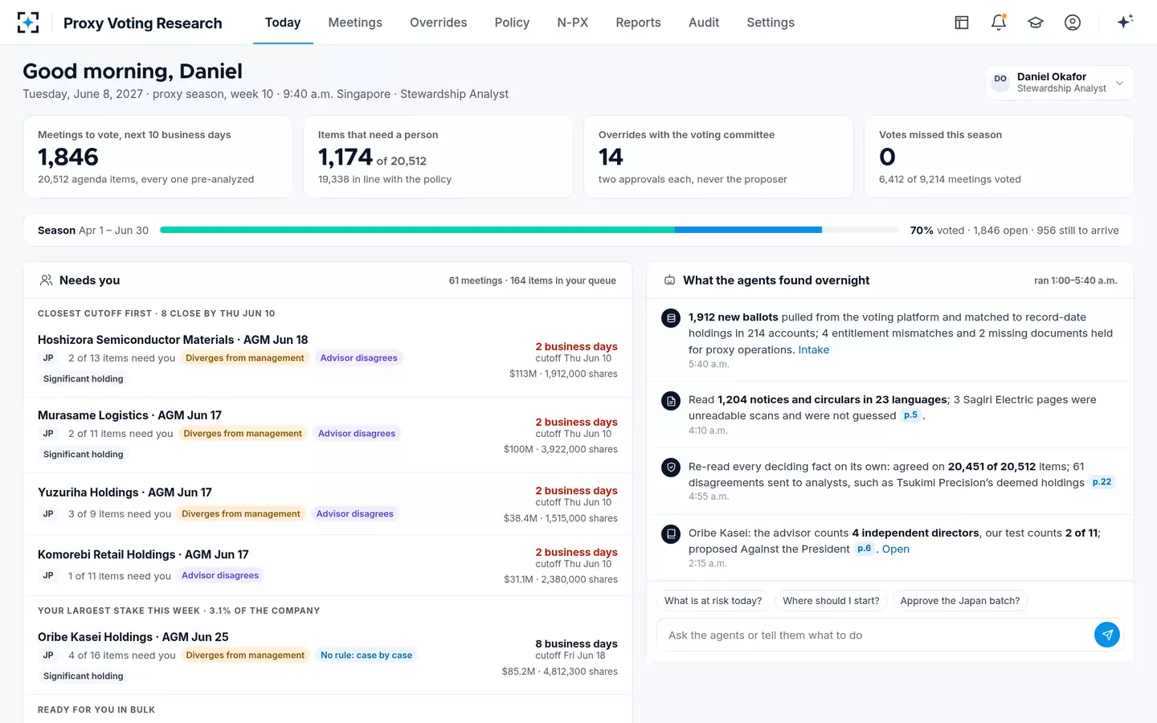Click the Proxy Voting Research logo icon
The height and width of the screenshot is (723, 1157).
pyautogui.click(x=28, y=22)
